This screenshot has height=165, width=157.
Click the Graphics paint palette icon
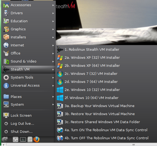[6, 29]
